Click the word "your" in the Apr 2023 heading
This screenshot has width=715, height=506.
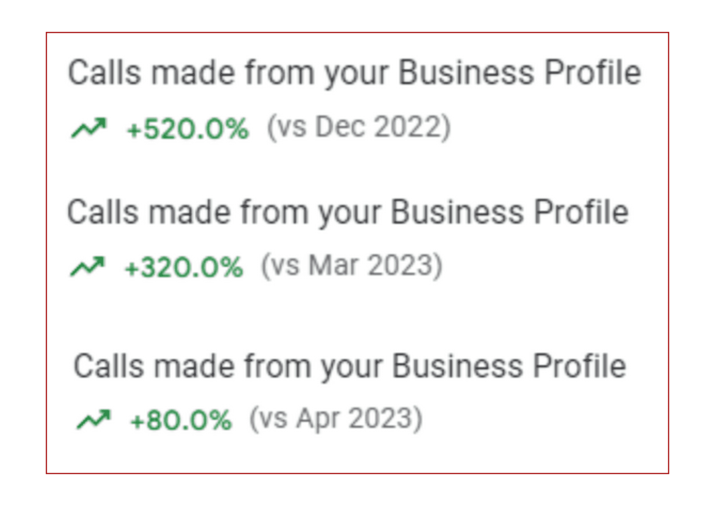click(351, 368)
